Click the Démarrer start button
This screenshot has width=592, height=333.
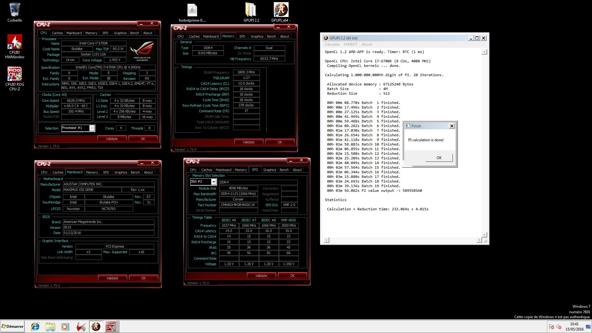tap(13, 327)
